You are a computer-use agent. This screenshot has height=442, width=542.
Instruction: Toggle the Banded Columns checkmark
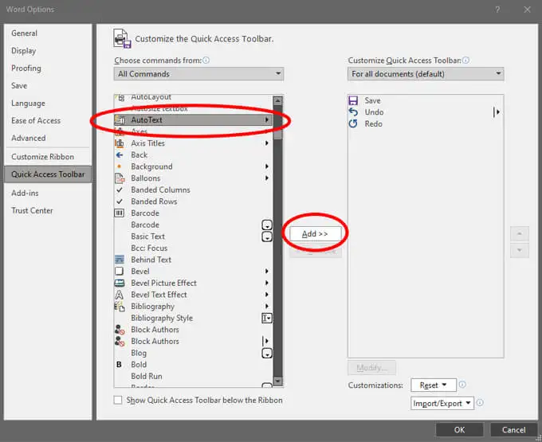click(x=120, y=190)
